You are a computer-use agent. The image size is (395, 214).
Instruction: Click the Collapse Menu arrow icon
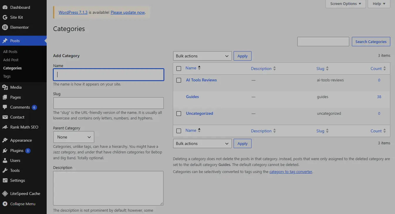coord(5,204)
